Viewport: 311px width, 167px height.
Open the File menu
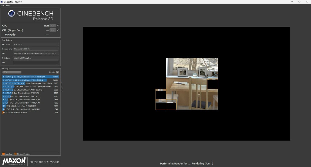pyautogui.click(x=3, y=5)
